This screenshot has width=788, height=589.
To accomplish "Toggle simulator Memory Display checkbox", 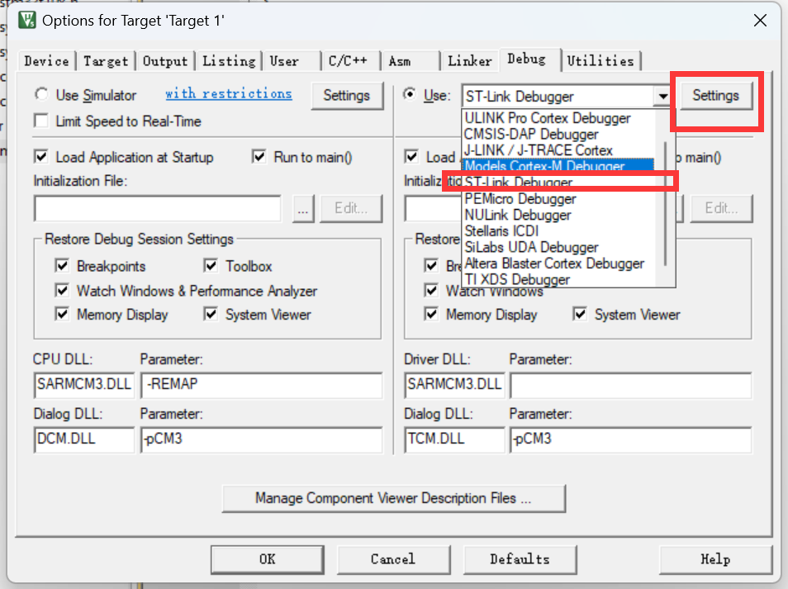I will pyautogui.click(x=62, y=314).
